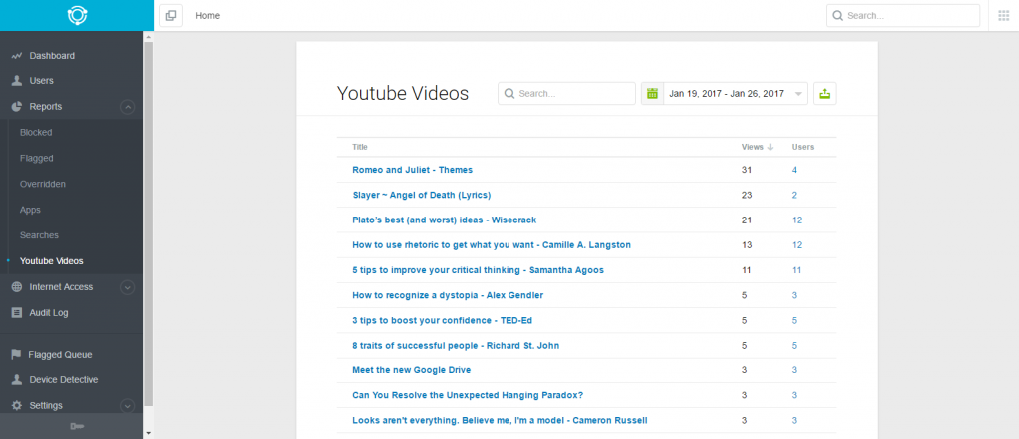
Task: Open the Slayer ~ Angel of Death video link
Action: 421,195
